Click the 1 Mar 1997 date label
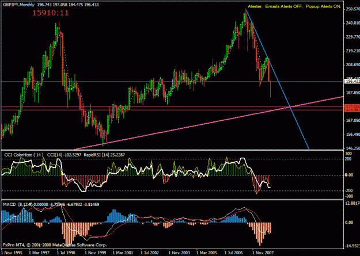 (x=40, y=253)
